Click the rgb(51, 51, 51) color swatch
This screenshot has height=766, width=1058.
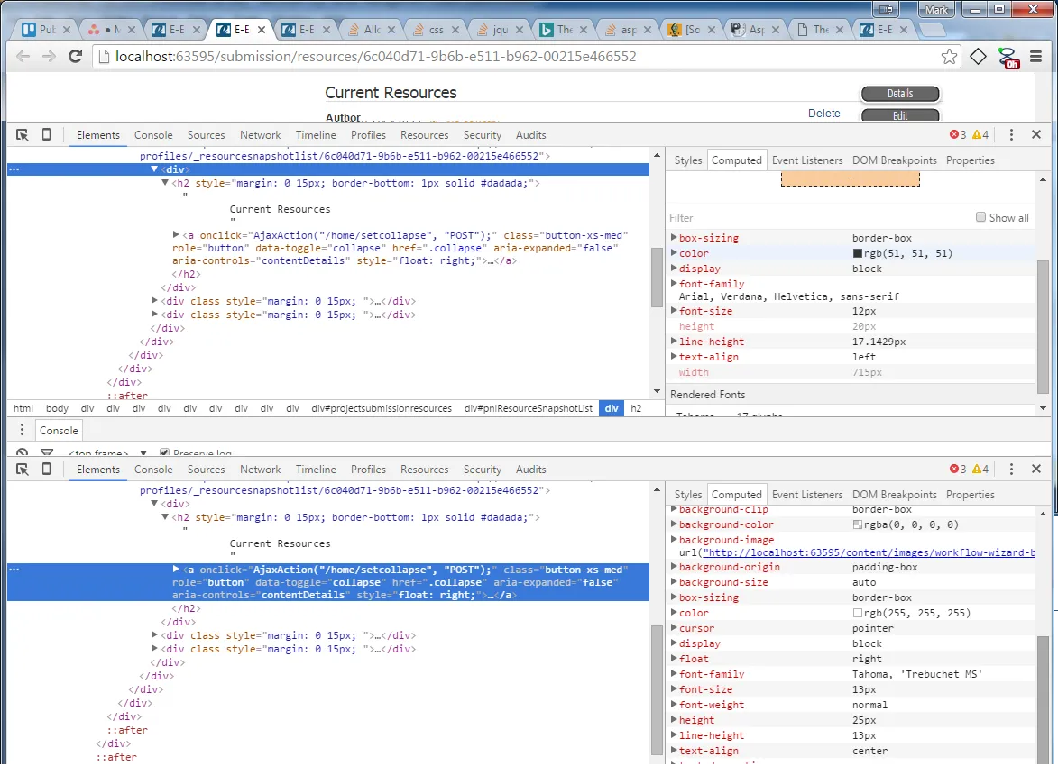[858, 253]
